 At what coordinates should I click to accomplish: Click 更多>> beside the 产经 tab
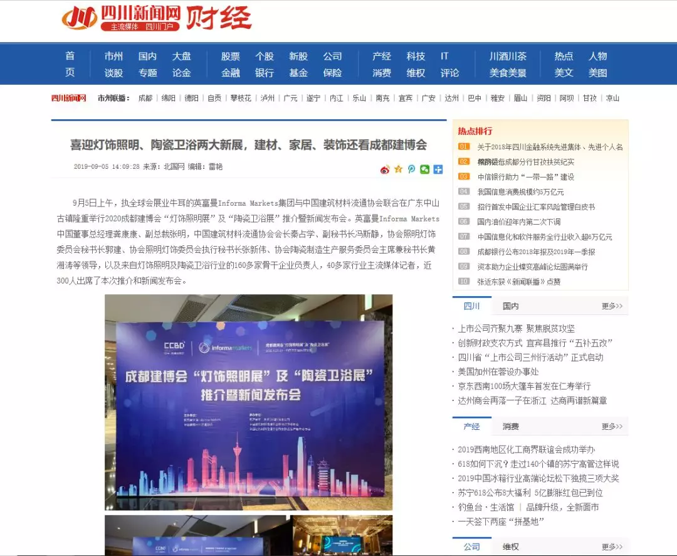(612, 426)
